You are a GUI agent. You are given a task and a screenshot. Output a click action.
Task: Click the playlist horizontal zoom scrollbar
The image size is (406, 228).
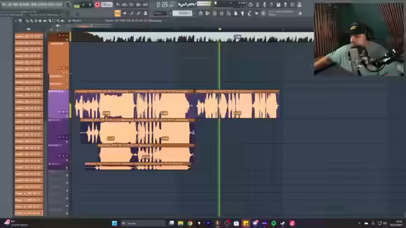pyautogui.click(x=89, y=25)
